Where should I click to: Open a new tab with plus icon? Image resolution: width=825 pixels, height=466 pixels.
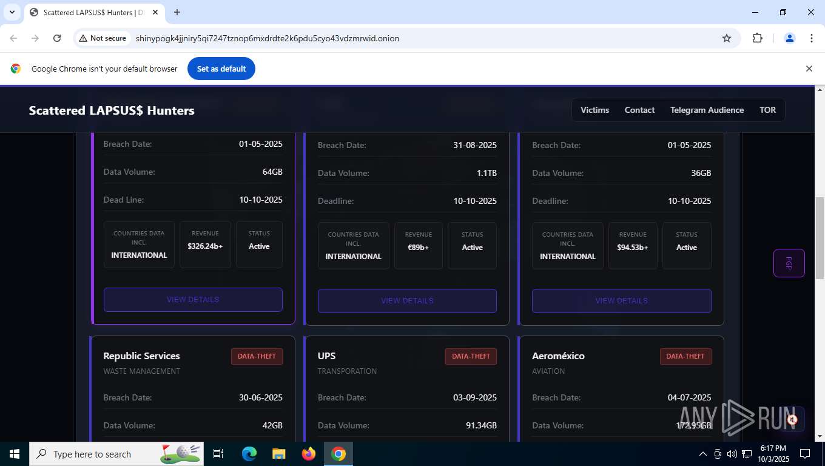tap(177, 12)
